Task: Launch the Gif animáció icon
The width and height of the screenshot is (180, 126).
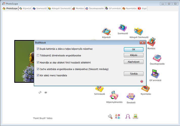Action: pyautogui.click(x=155, y=74)
